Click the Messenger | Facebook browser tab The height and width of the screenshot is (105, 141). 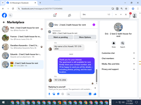tap(21, 3)
